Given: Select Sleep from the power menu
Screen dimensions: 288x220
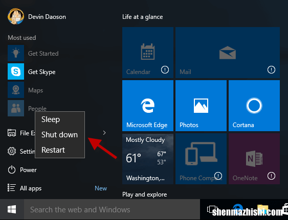Looking at the screenshot, I should click(60, 119).
